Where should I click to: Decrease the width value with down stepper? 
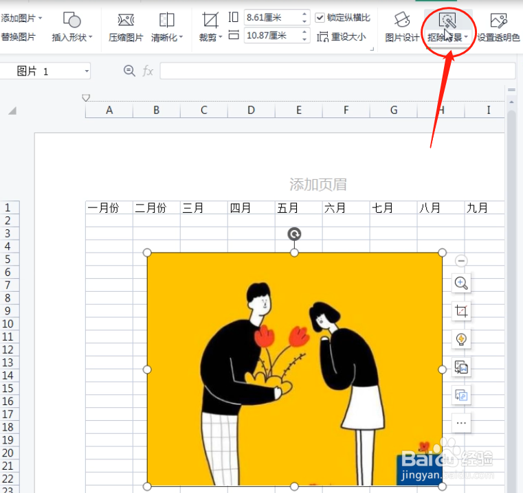click(x=304, y=39)
